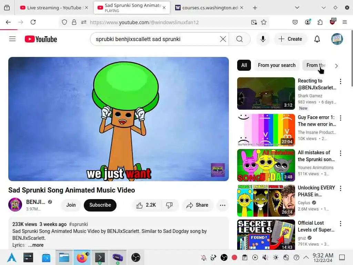Run search with magnifier button
The width and height of the screenshot is (353, 265).
pos(240,39)
